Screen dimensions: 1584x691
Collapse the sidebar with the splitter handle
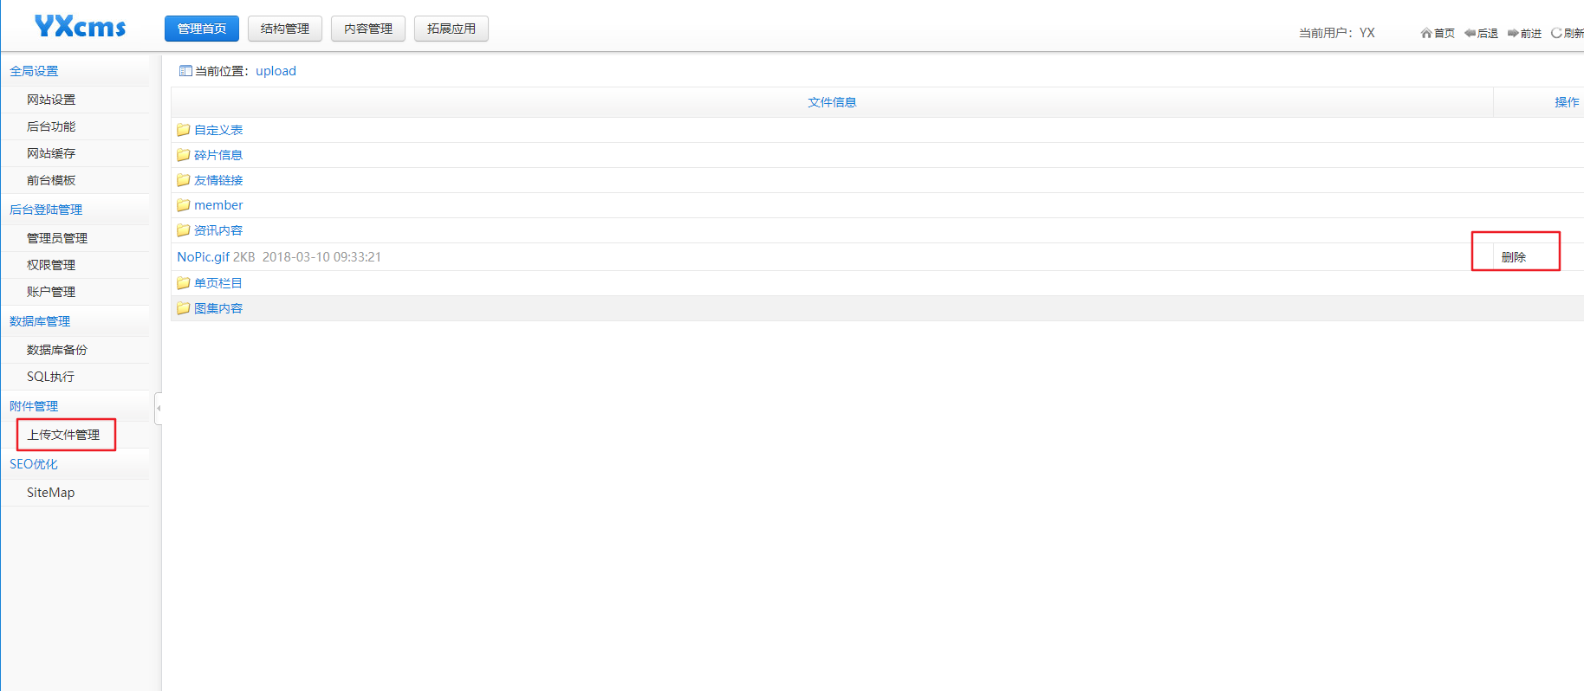pos(159,408)
